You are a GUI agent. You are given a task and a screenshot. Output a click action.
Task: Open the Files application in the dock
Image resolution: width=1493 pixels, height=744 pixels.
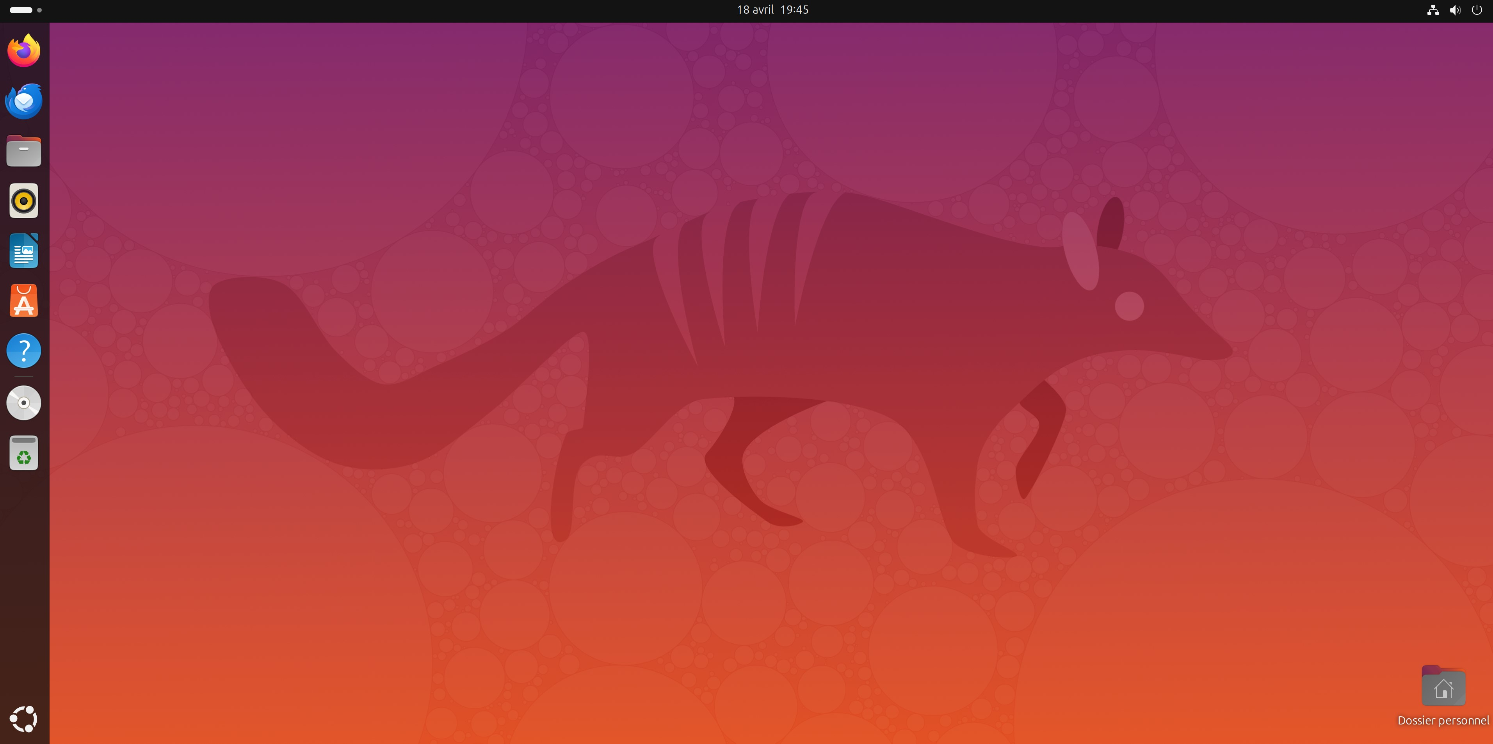click(23, 151)
